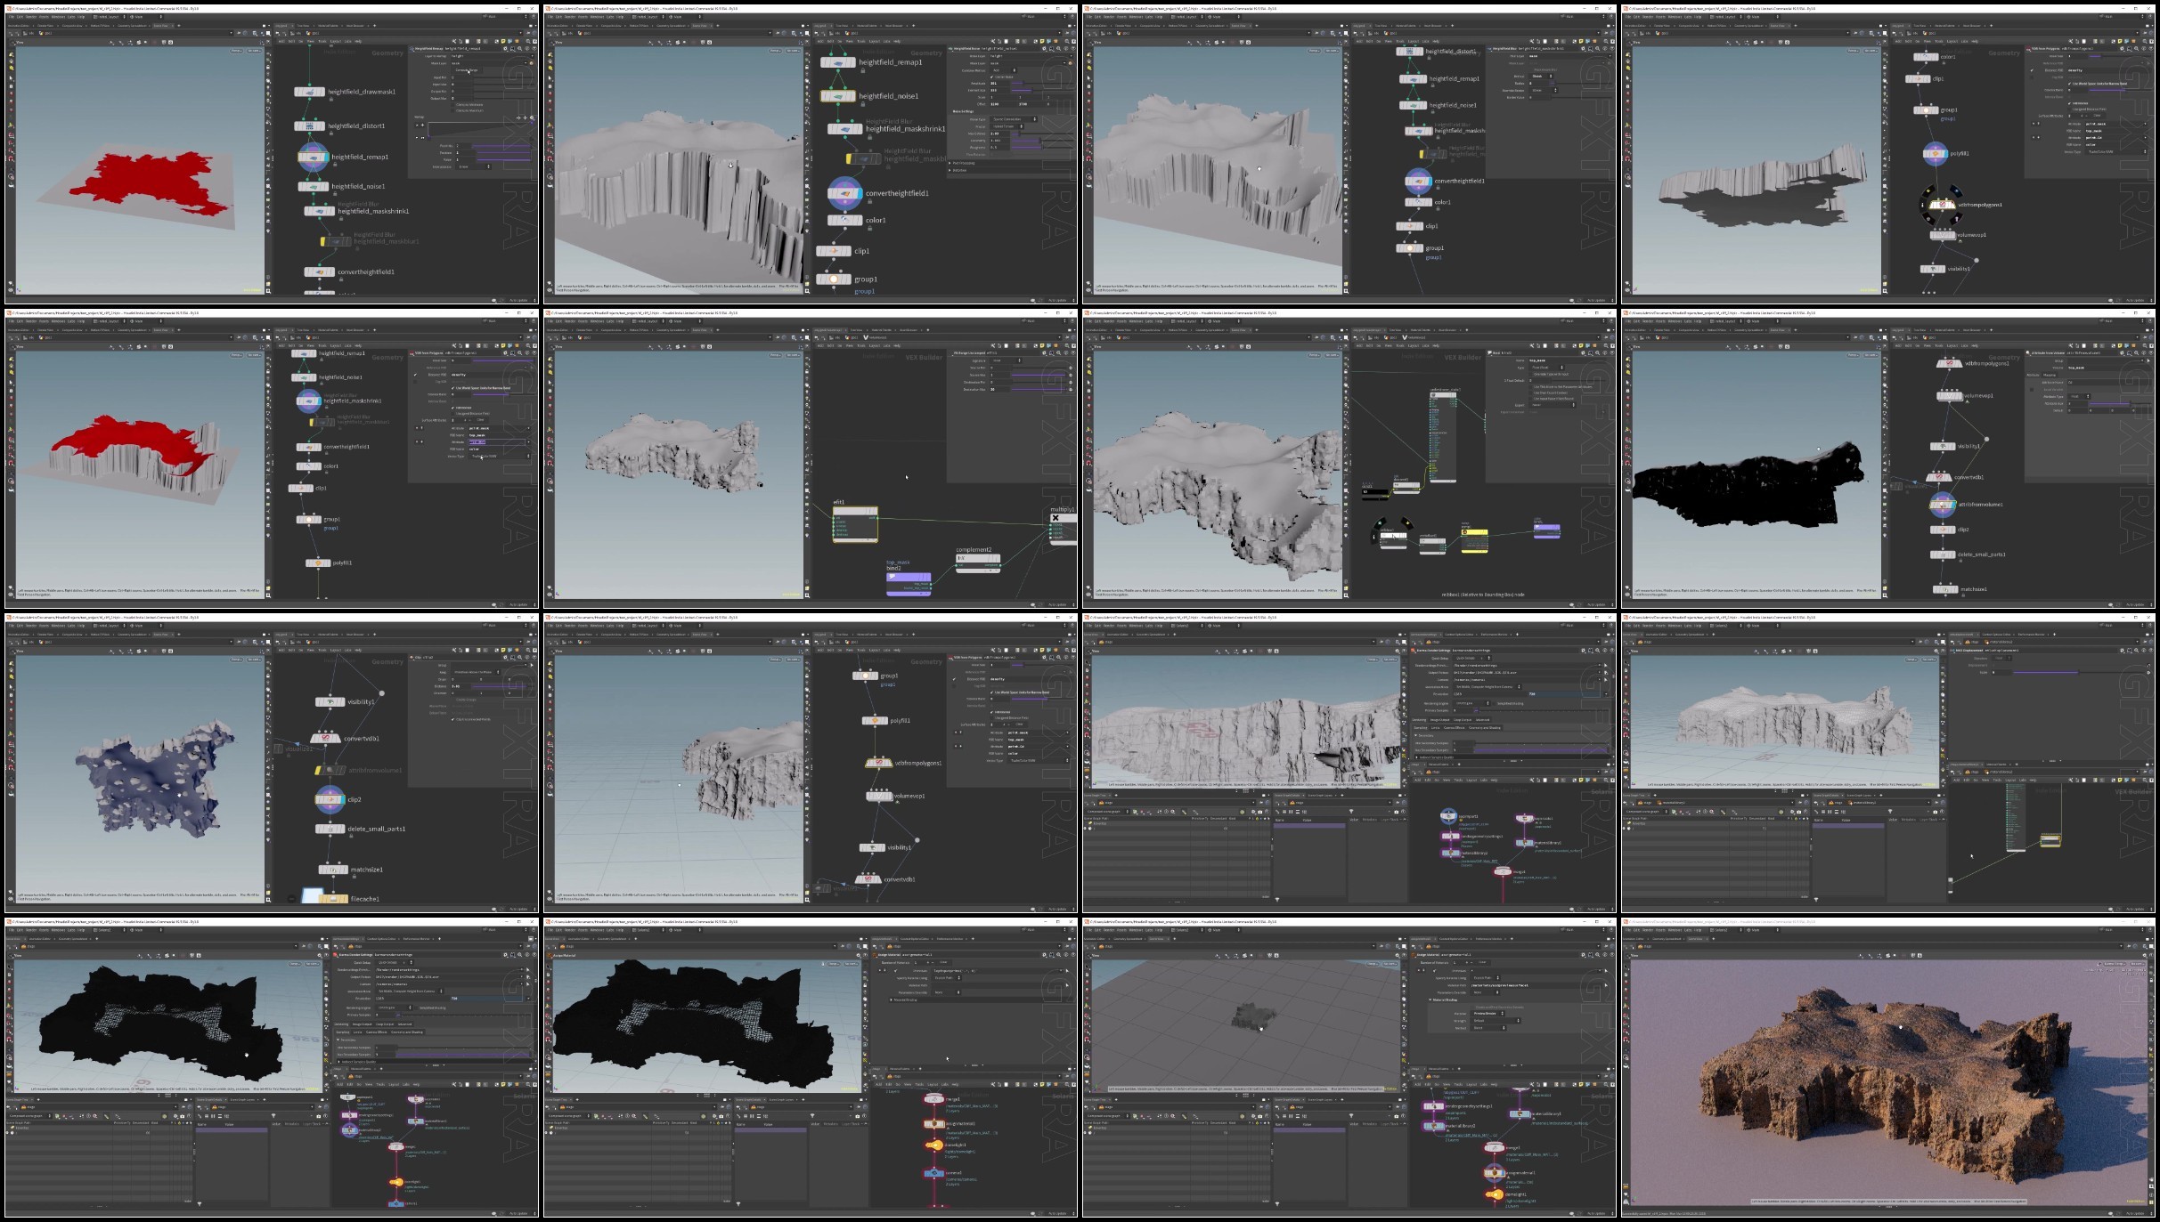Open gear menu of HeightField Remap parameters
This screenshot has height=1222, width=2160.
505,49
